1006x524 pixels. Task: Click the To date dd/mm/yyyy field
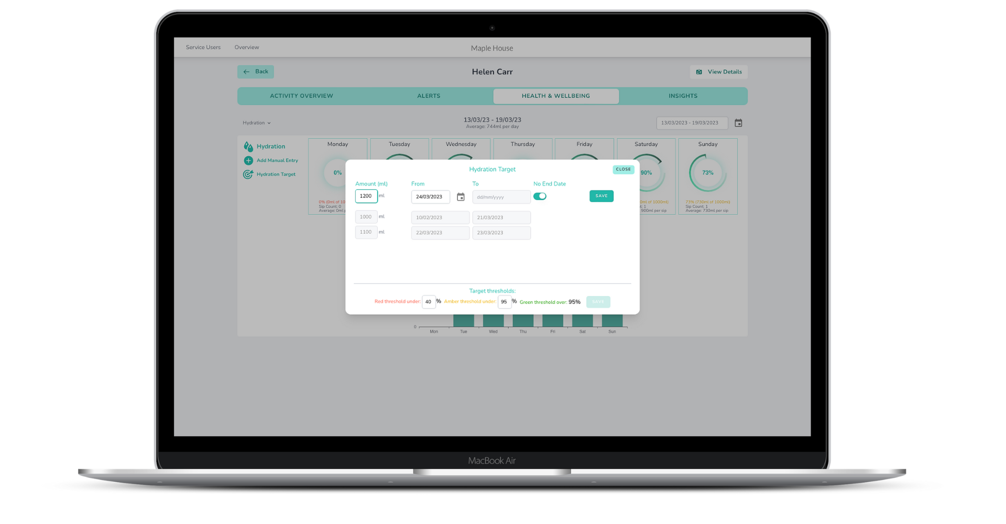[501, 197]
